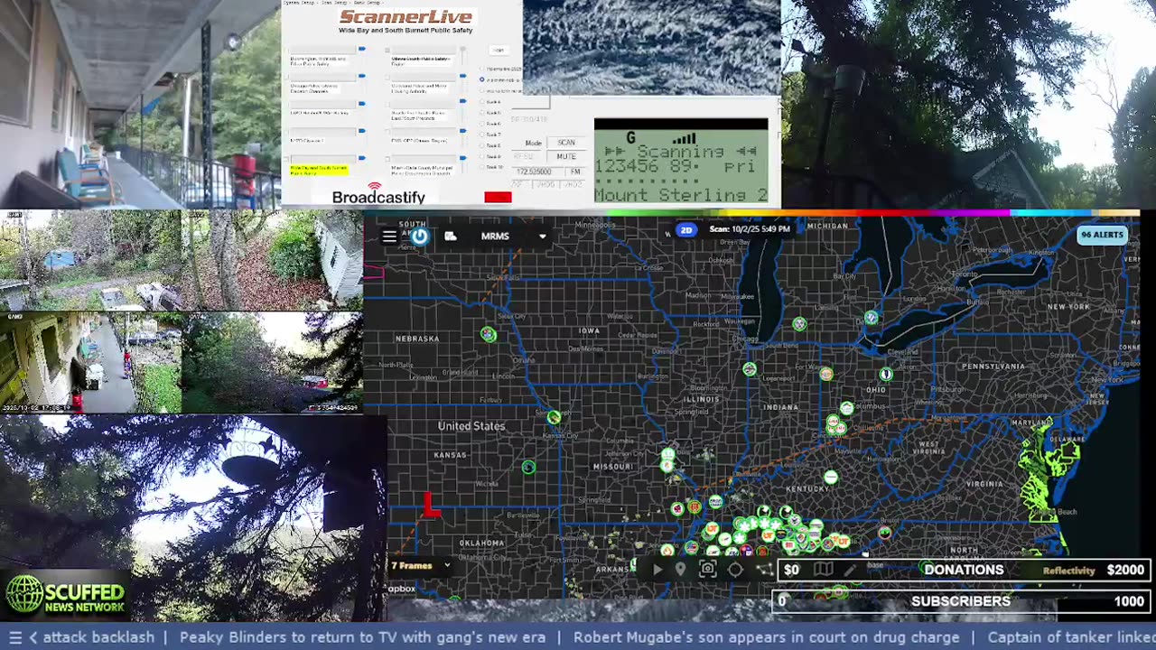
Task: Select the Bank 8 radio button
Action: click(x=481, y=145)
